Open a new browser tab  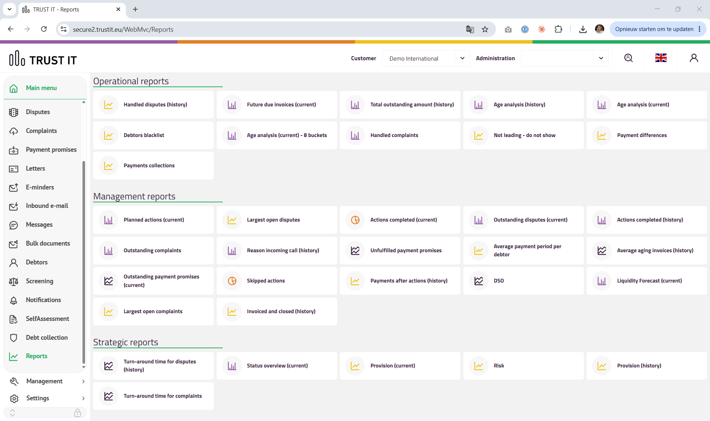pyautogui.click(x=135, y=9)
